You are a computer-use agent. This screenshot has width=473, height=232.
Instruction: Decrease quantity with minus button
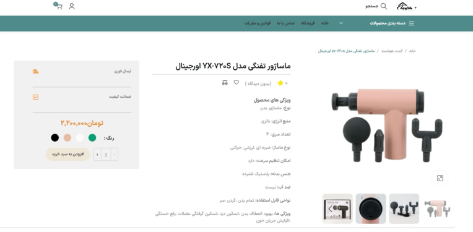coord(115,155)
